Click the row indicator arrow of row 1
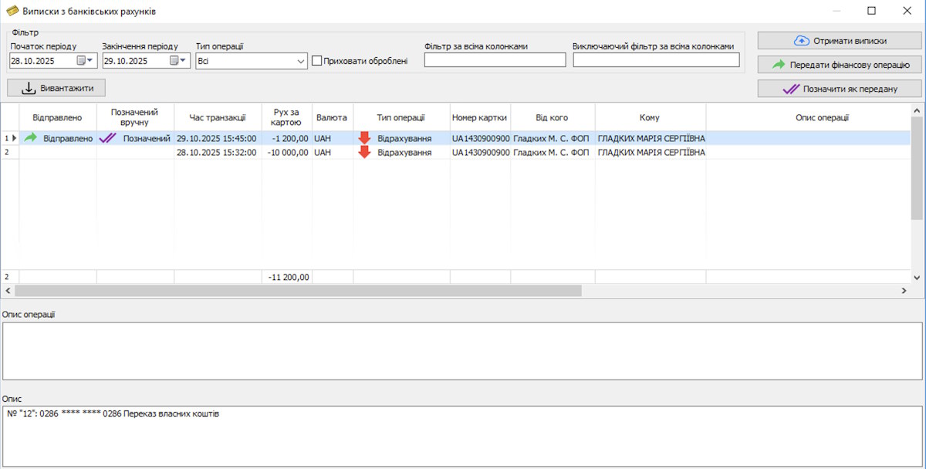This screenshot has width=926, height=469. click(13, 138)
